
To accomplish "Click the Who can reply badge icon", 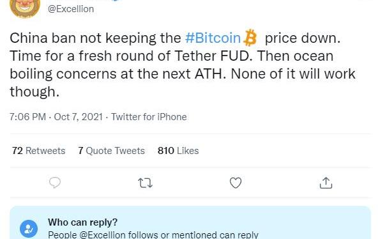I will (29, 229).
